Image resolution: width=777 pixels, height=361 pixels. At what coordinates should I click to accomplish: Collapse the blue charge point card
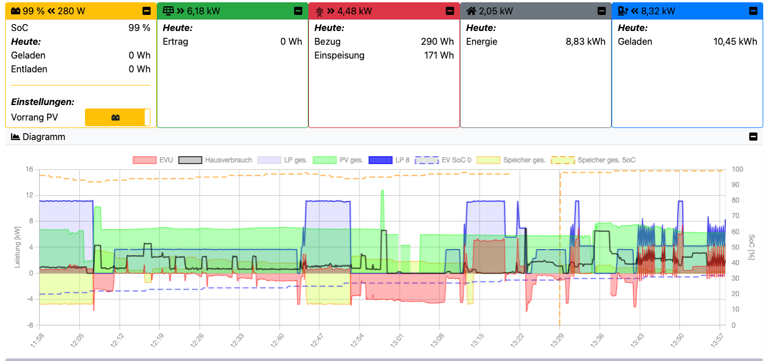[753, 11]
